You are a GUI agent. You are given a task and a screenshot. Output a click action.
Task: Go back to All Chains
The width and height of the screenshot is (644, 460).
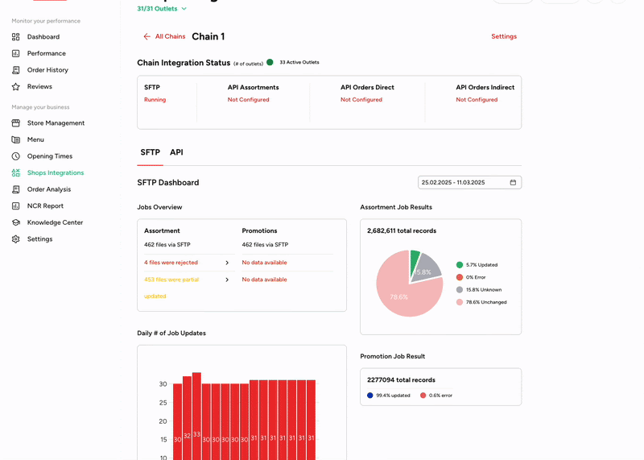[x=164, y=37]
